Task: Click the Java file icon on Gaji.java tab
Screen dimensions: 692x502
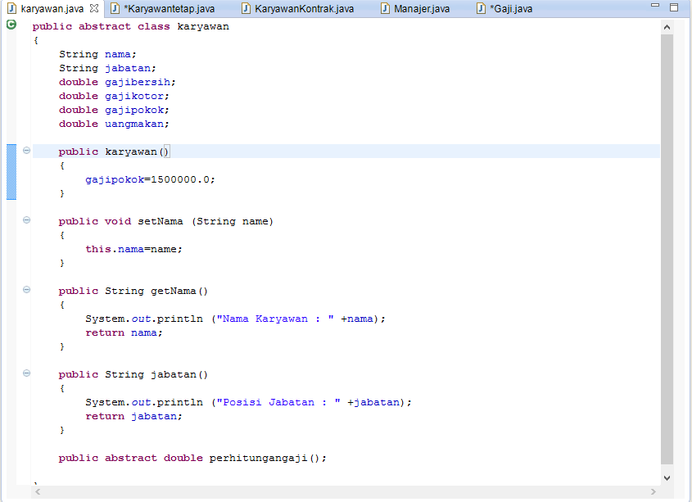Action: coord(481,10)
